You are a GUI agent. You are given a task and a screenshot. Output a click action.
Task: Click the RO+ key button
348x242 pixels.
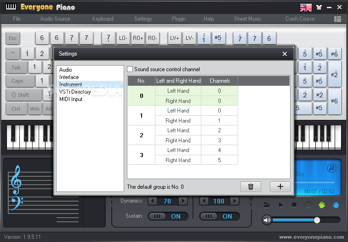coord(138,38)
